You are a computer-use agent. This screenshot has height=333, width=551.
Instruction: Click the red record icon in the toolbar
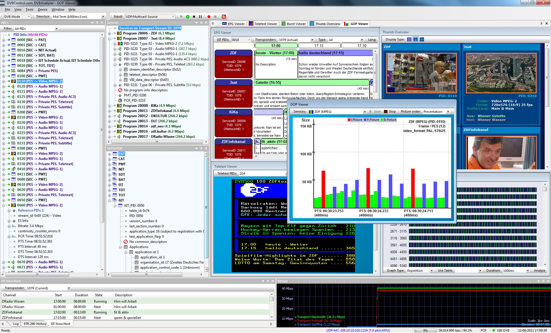(x=209, y=16)
